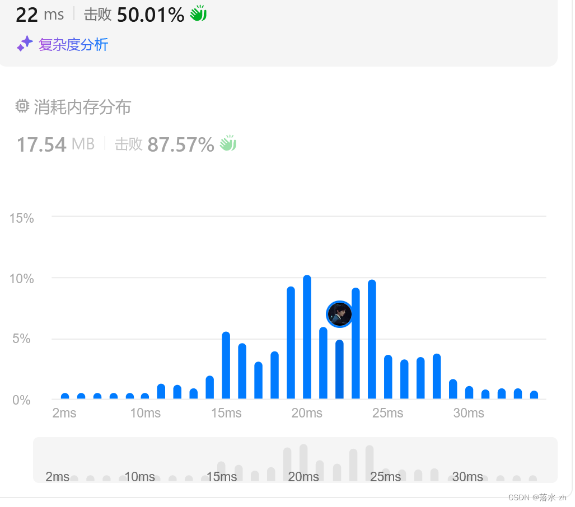Click the 2ms position in the range slider
This screenshot has height=507, width=575.
[57, 477]
